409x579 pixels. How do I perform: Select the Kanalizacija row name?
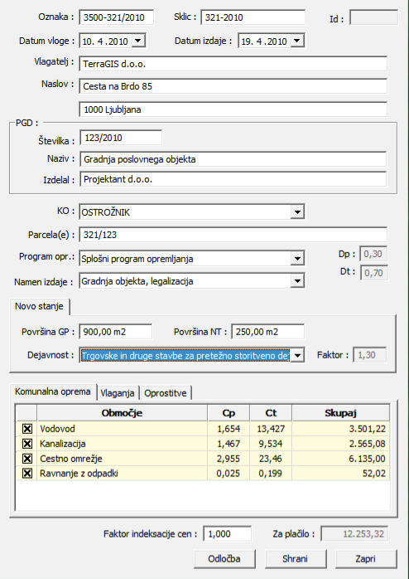(63, 444)
